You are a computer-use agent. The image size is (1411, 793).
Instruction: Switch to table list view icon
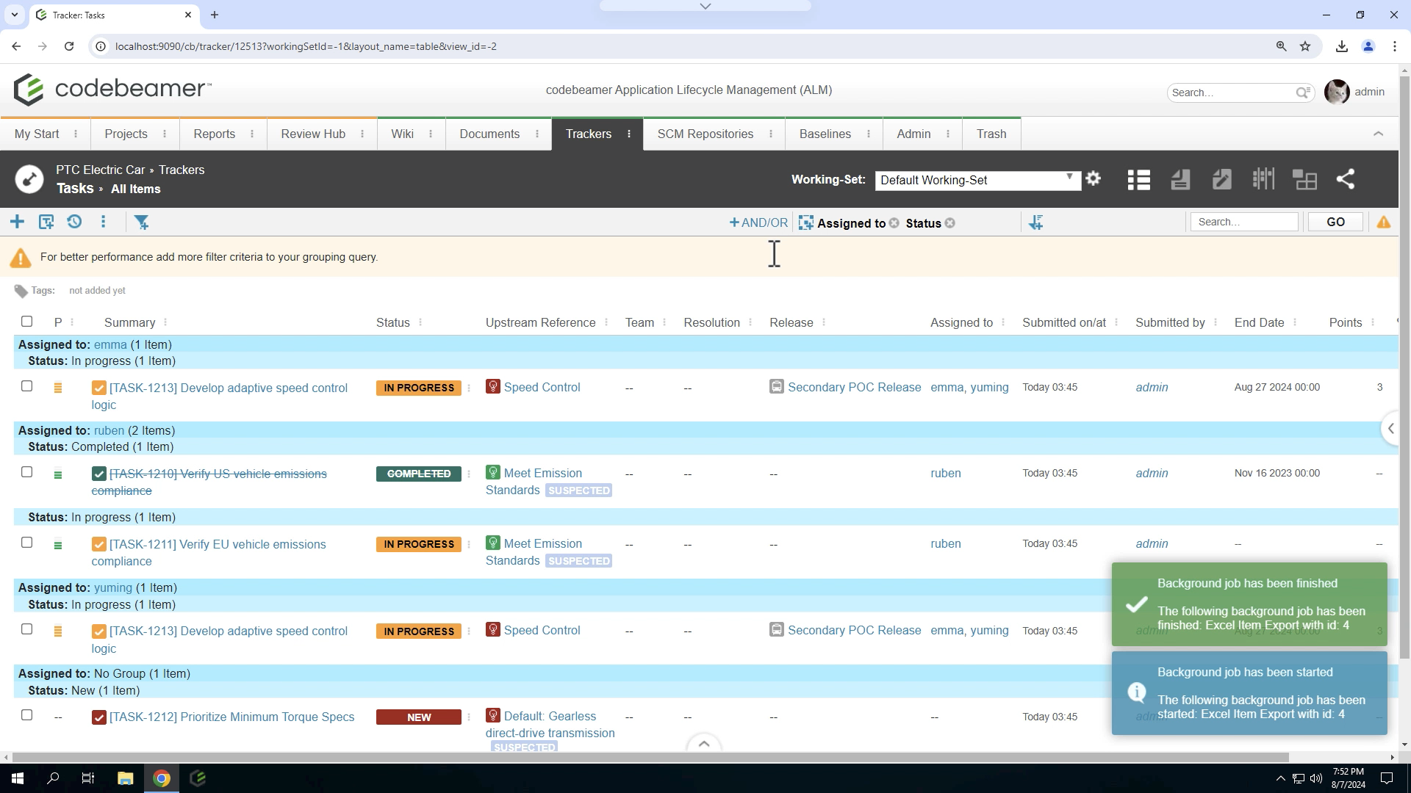click(x=1139, y=180)
